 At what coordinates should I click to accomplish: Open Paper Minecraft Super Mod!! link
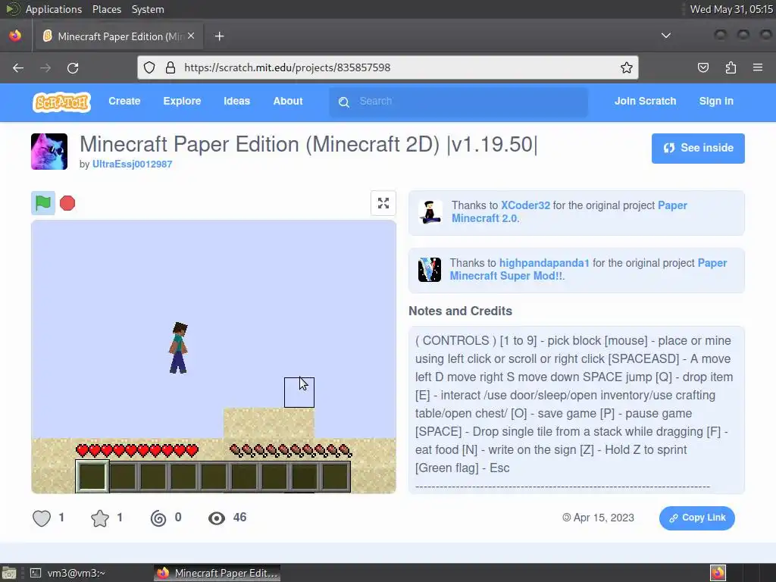[x=588, y=269]
